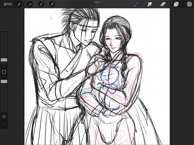Viewport: 194px width, 145px height.
Task: Open the Actions wrench menu
Action: click(x=19, y=4)
